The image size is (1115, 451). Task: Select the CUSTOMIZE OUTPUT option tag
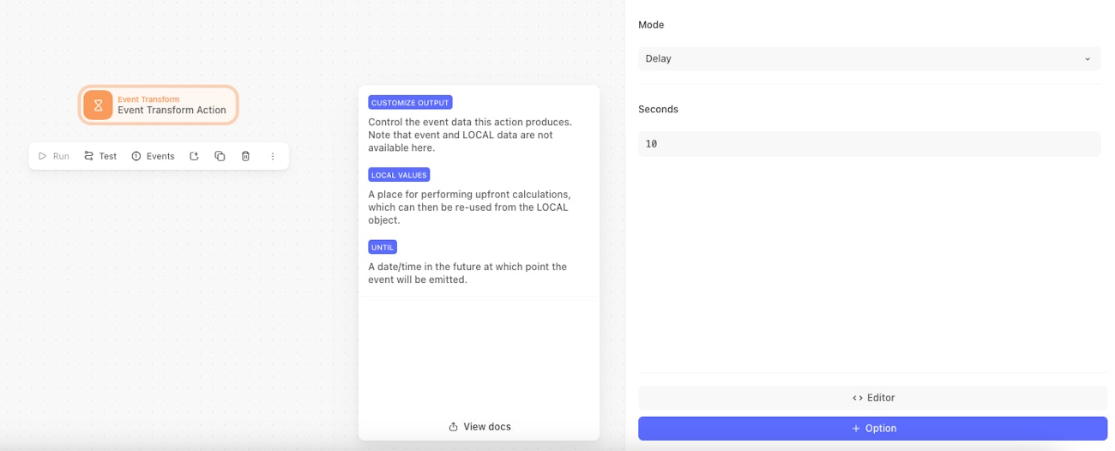pyautogui.click(x=410, y=103)
